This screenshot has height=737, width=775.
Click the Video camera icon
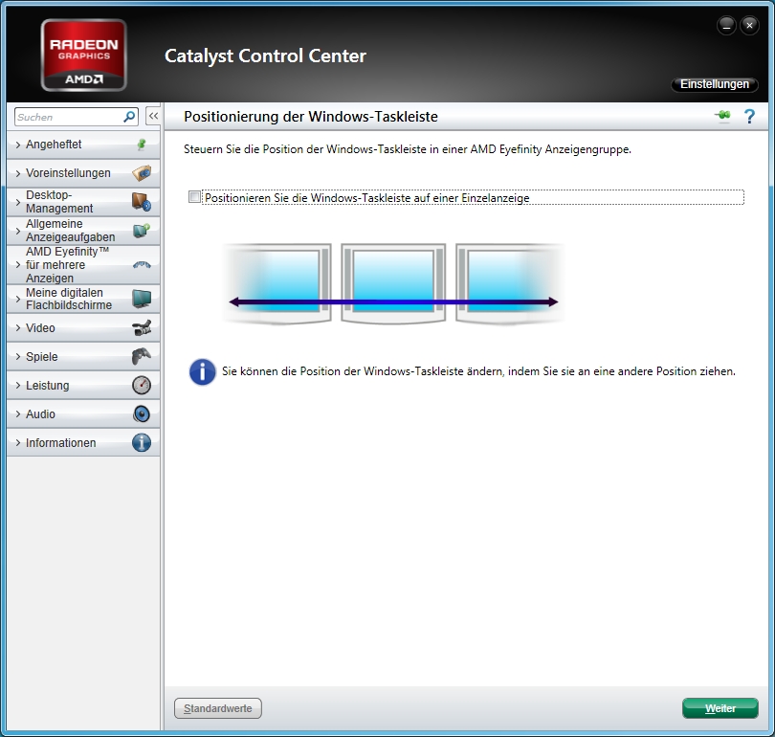[142, 327]
